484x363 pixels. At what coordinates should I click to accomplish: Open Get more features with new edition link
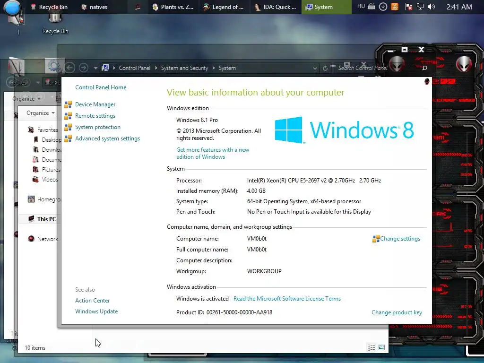coord(213,153)
